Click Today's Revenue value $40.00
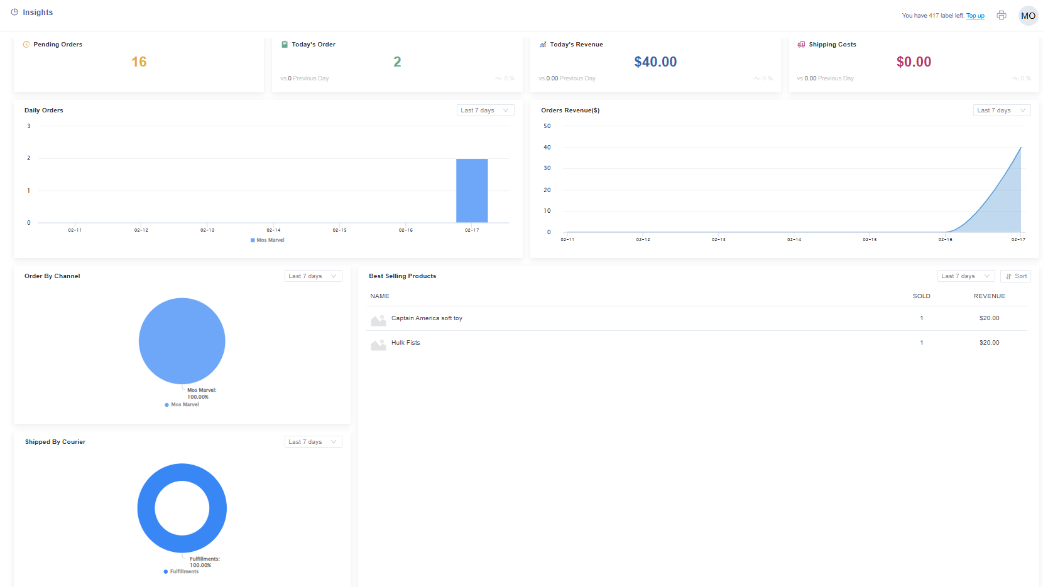Image resolution: width=1043 pixels, height=587 pixels. coord(655,62)
